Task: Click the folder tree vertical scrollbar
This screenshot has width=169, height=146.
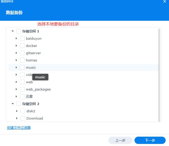Action: pyautogui.click(x=159, y=75)
